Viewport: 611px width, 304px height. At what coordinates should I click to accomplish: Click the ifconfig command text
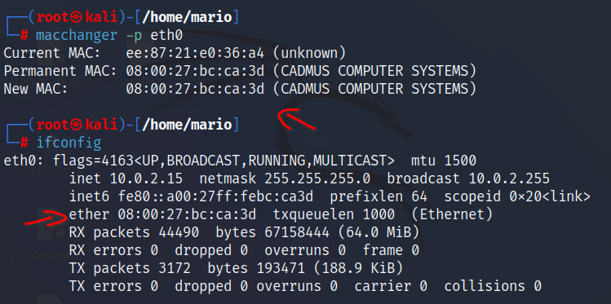pyautogui.click(x=69, y=143)
